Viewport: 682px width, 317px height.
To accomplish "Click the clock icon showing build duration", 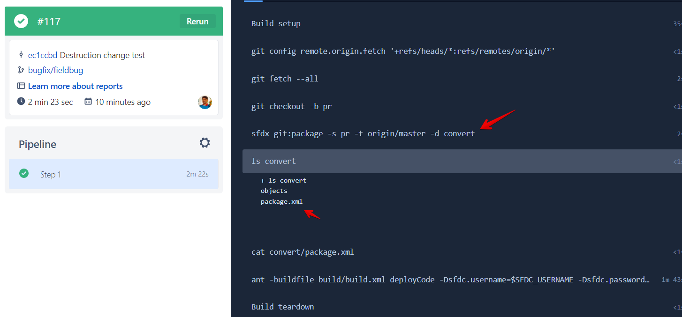I will click(21, 102).
